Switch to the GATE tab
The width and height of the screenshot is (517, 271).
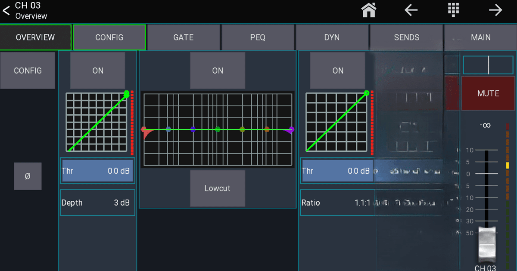183,37
